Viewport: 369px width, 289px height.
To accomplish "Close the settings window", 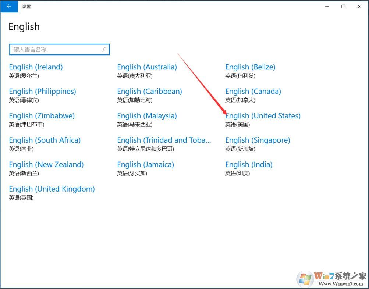I will click(359, 6).
